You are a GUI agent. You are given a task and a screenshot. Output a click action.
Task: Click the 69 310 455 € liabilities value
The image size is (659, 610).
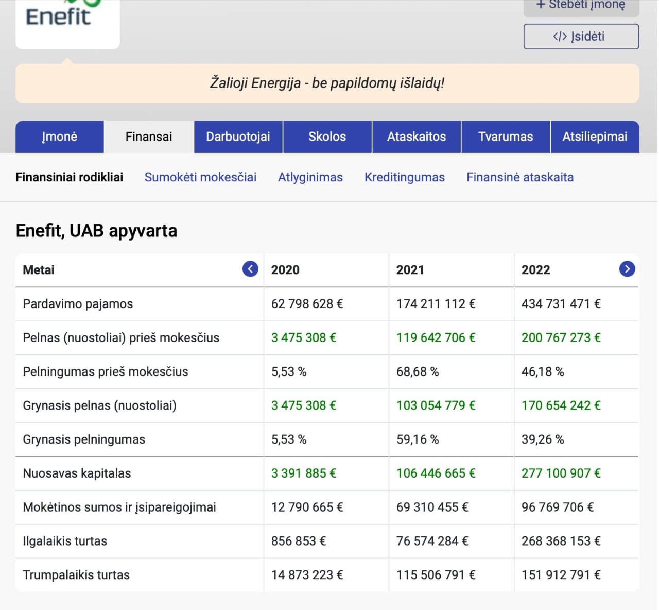[x=432, y=507]
